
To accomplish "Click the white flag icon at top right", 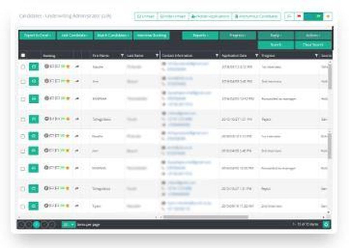I will click(289, 16).
